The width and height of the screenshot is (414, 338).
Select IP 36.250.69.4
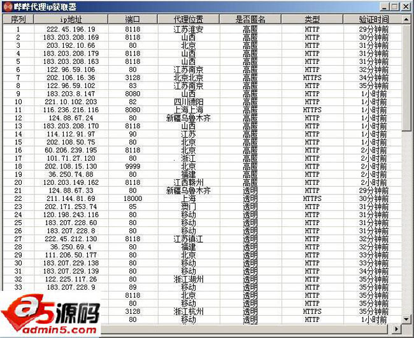pyautogui.click(x=71, y=247)
